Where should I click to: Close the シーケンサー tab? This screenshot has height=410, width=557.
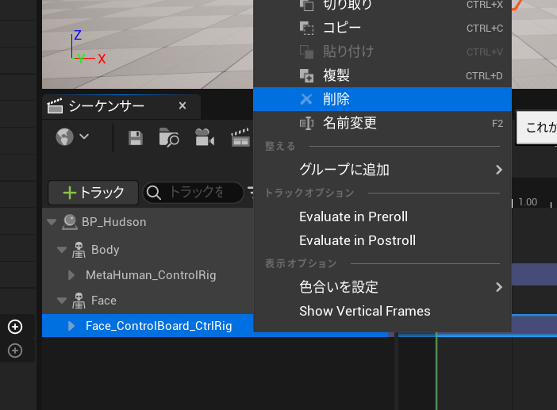click(x=182, y=105)
